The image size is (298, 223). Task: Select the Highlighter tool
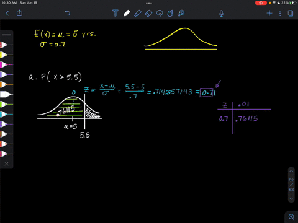click(x=138, y=13)
